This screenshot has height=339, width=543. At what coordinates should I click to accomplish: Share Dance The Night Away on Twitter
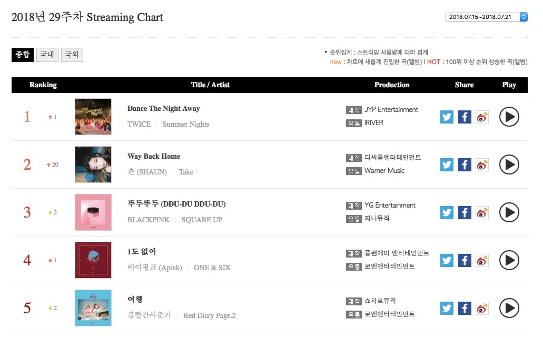coord(447,117)
